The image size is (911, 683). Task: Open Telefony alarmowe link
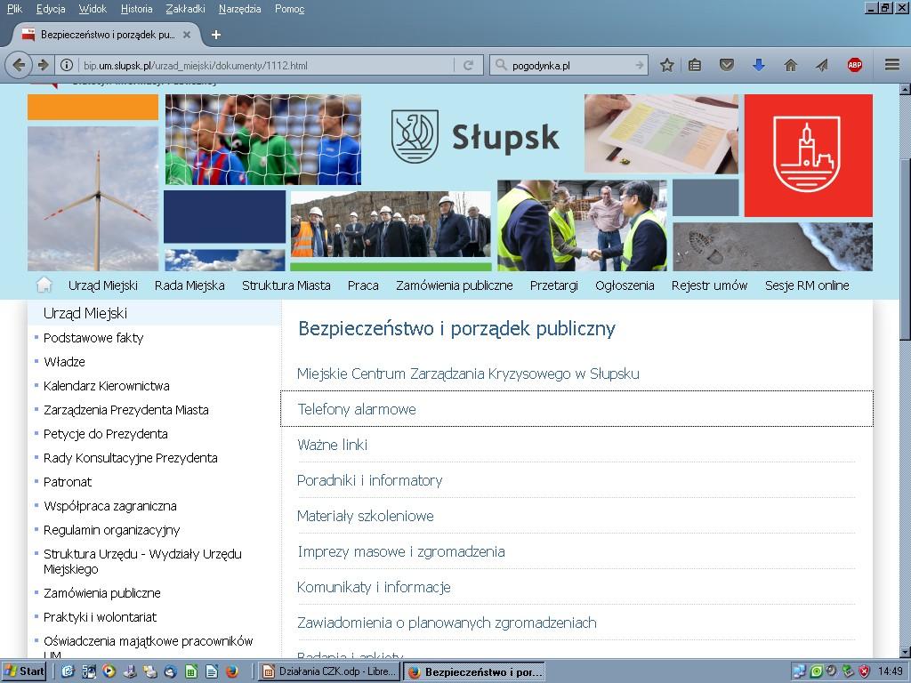(357, 409)
